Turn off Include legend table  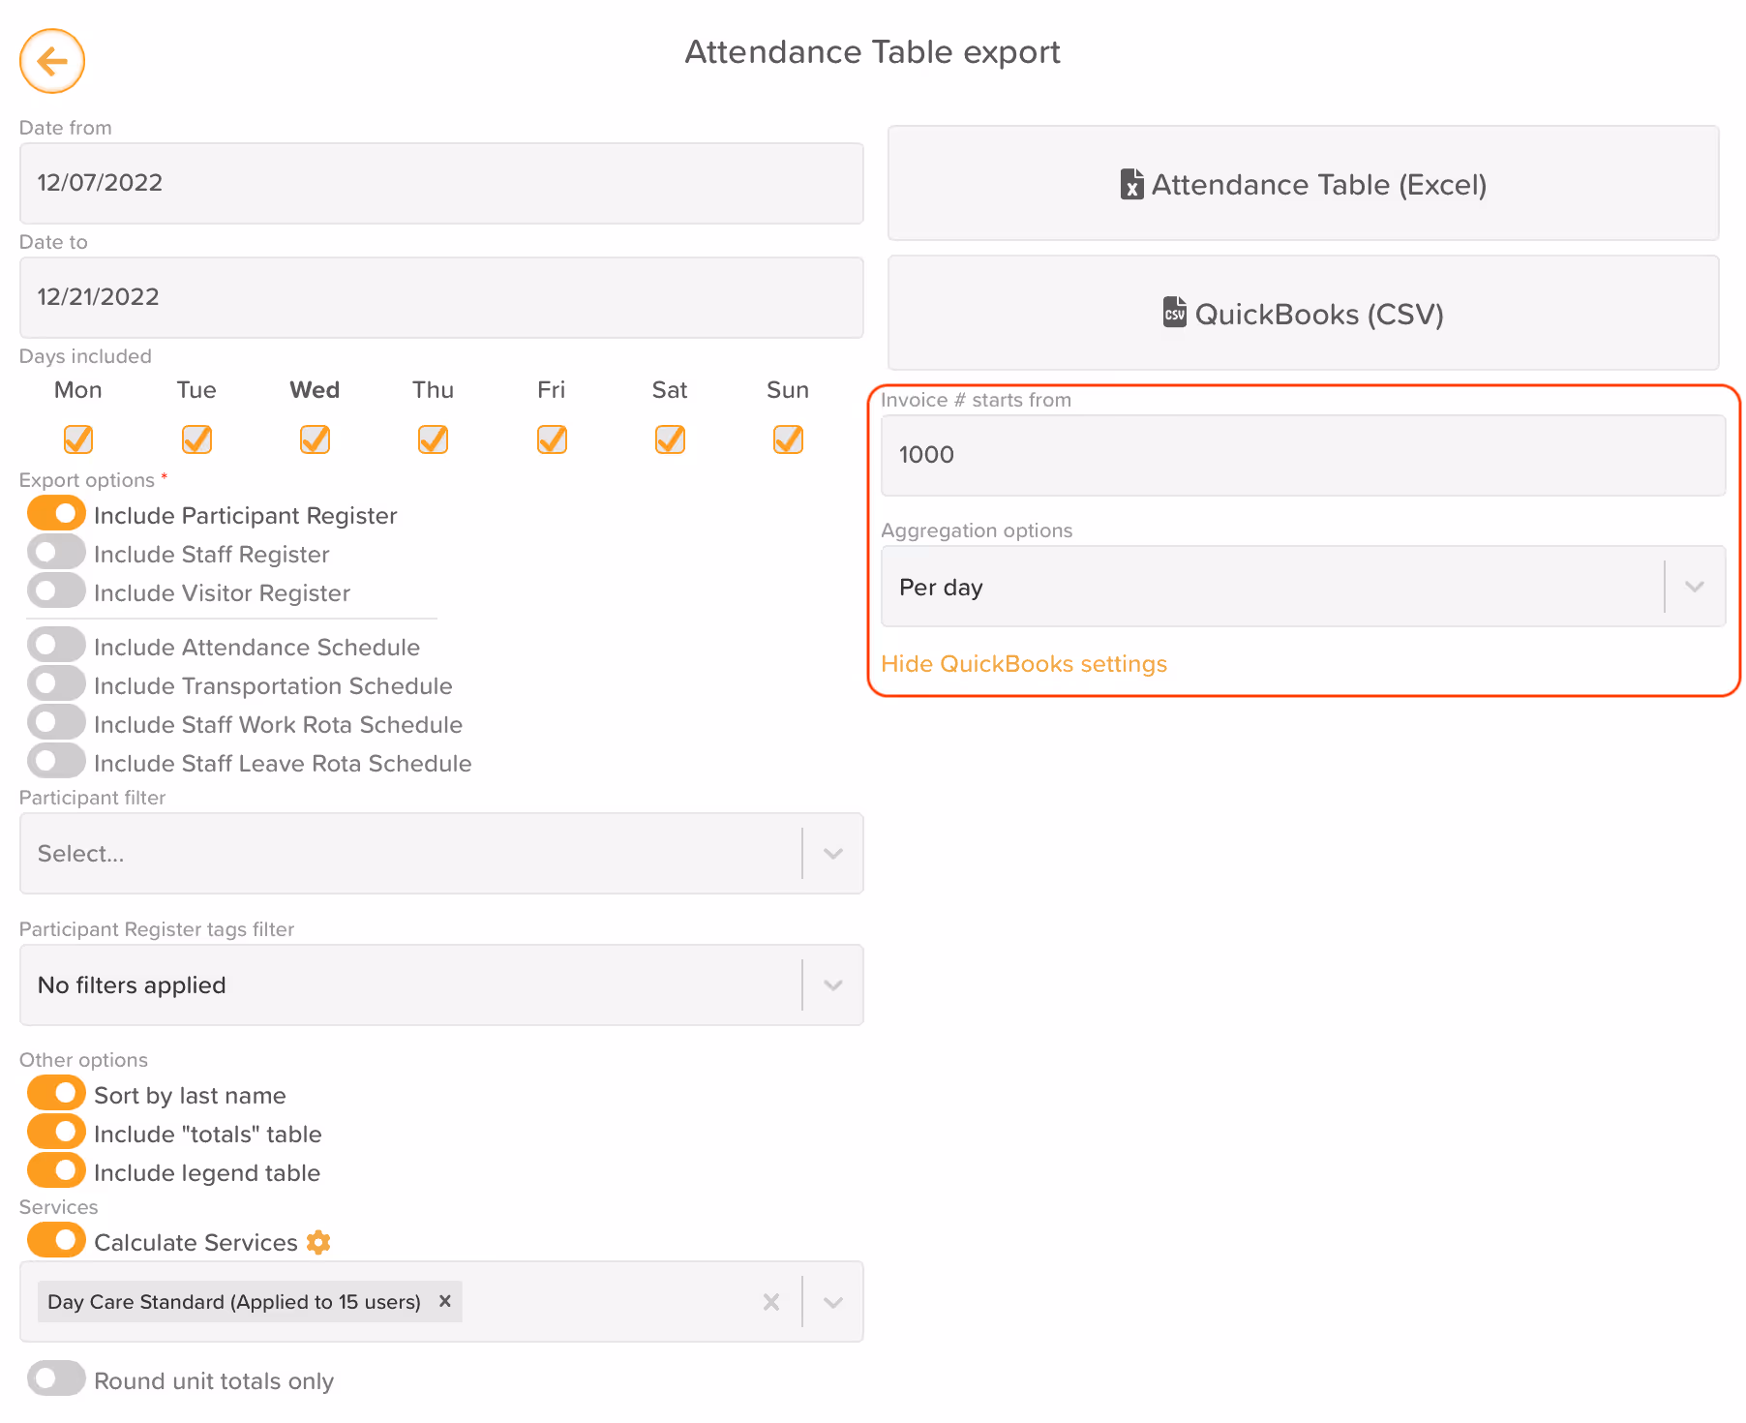56,1170
